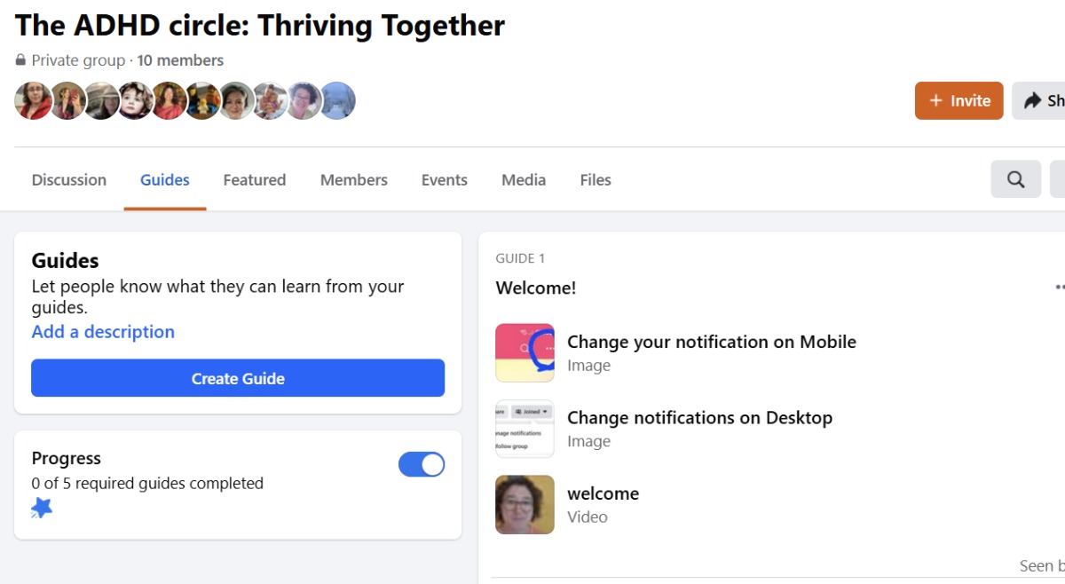Click the search magnifier icon button
Image resolution: width=1065 pixels, height=584 pixels.
click(x=1015, y=179)
